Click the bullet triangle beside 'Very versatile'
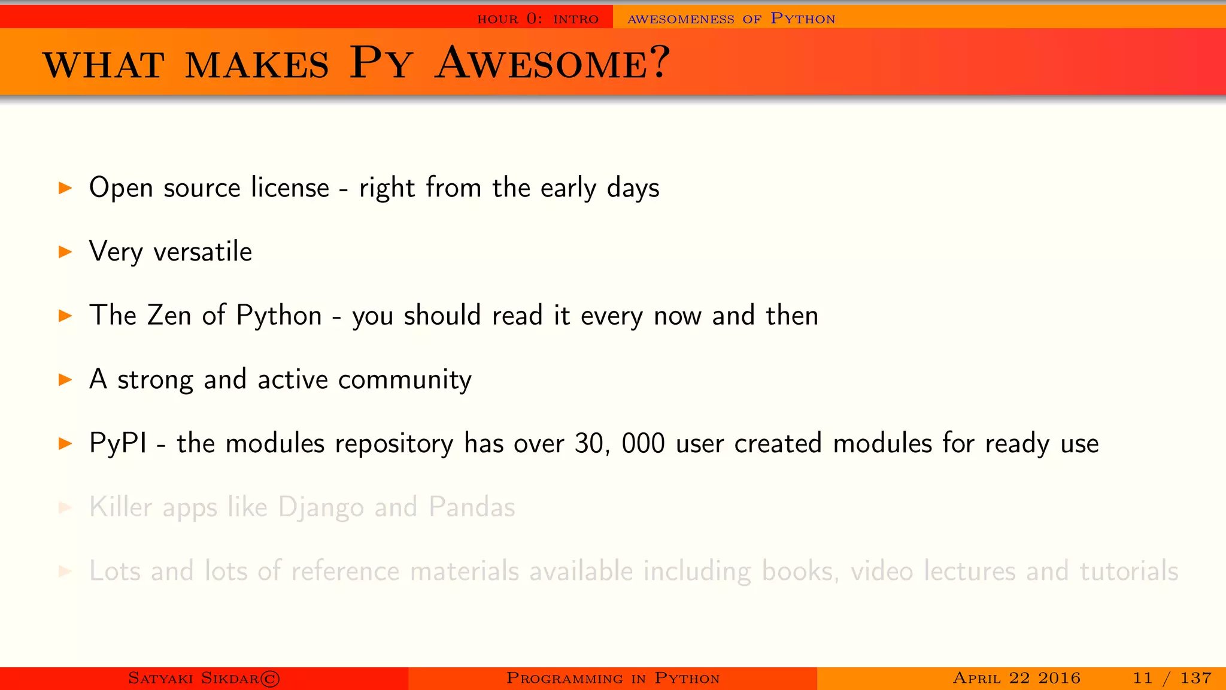Image resolution: width=1226 pixels, height=690 pixels. (x=65, y=252)
